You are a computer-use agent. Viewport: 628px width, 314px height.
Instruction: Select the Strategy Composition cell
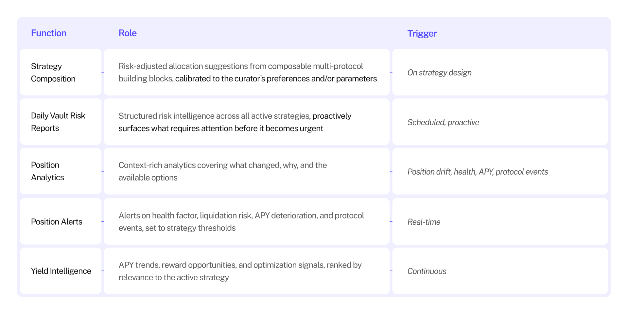pos(61,72)
